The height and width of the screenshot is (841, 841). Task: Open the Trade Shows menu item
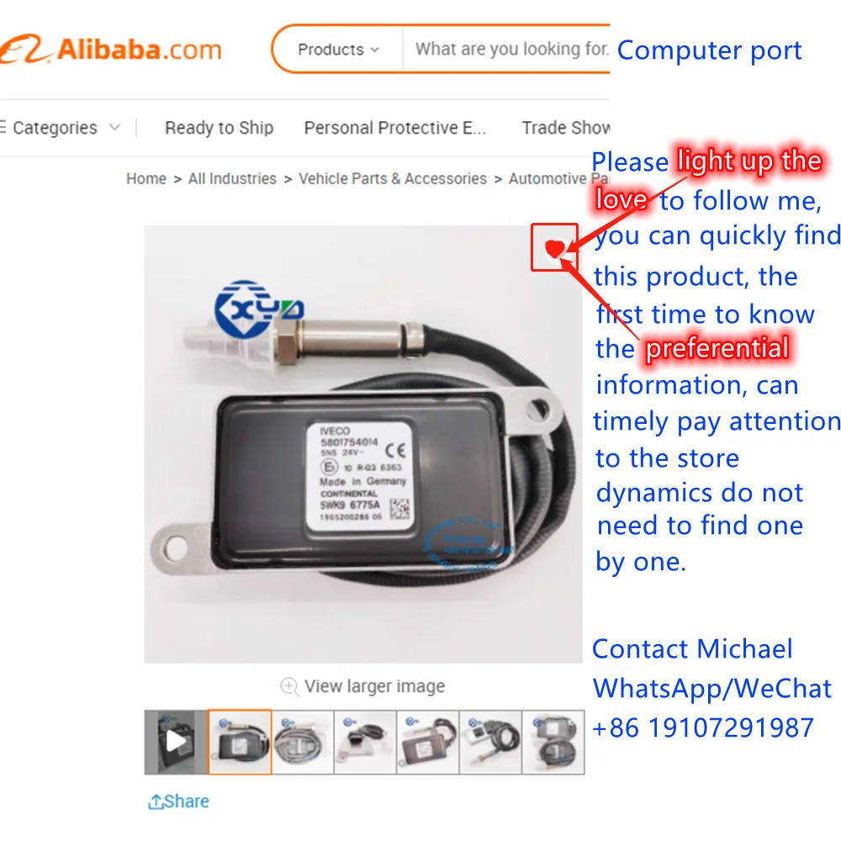pos(566,128)
